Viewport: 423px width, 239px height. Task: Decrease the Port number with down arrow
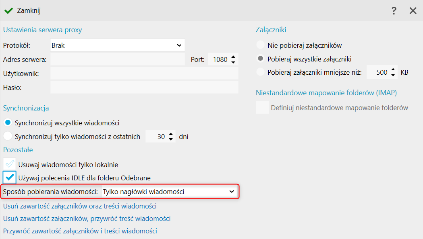click(x=233, y=62)
